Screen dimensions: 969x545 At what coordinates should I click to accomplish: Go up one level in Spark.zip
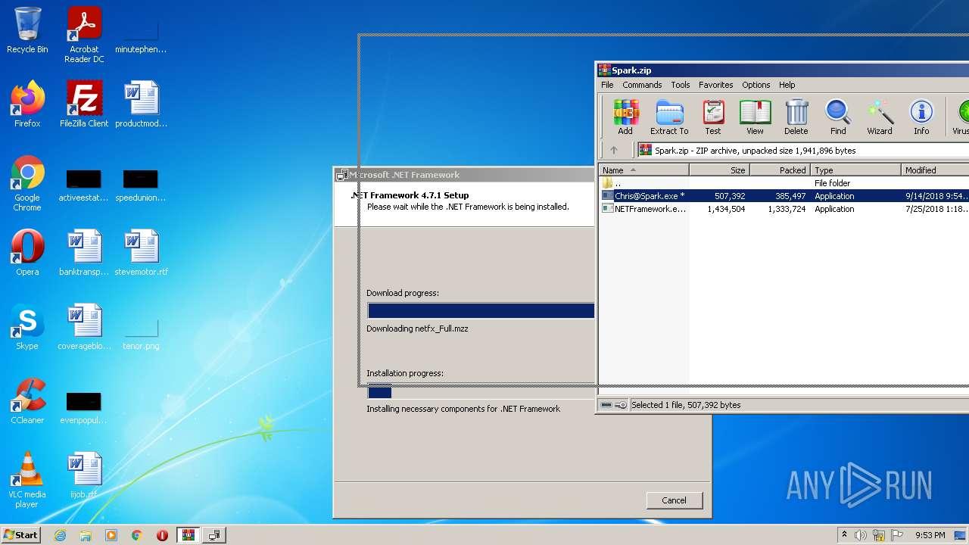coord(614,150)
